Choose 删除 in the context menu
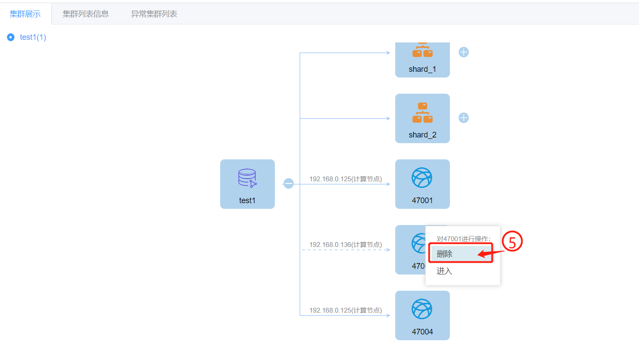 tap(445, 254)
